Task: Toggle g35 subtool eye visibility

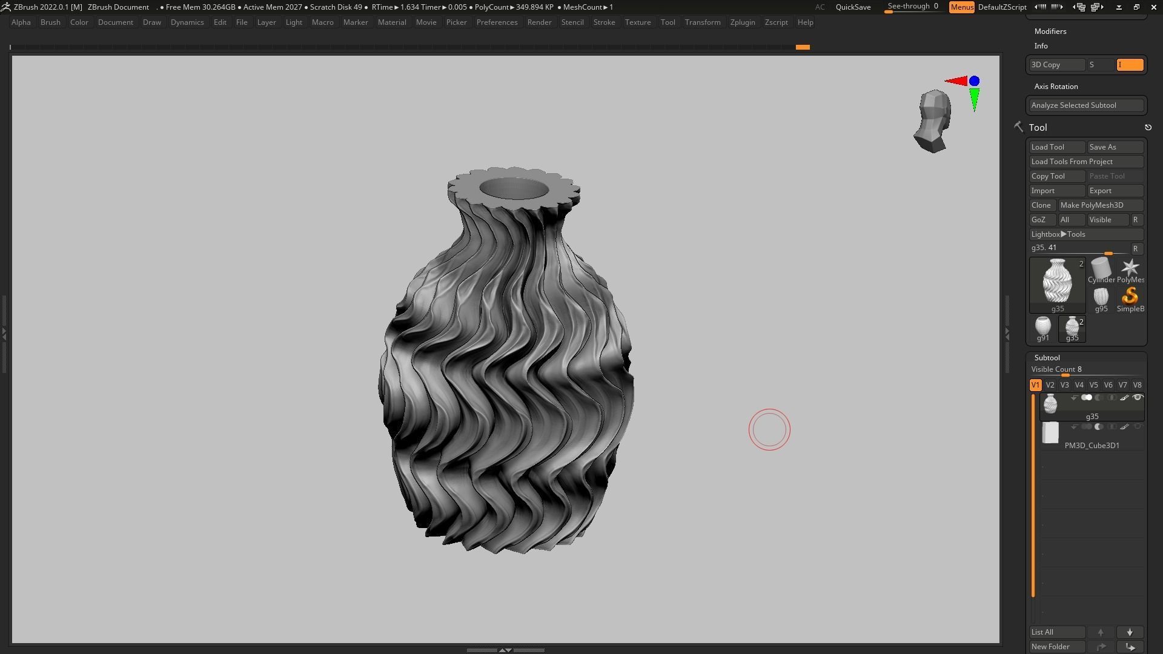Action: pos(1138,398)
